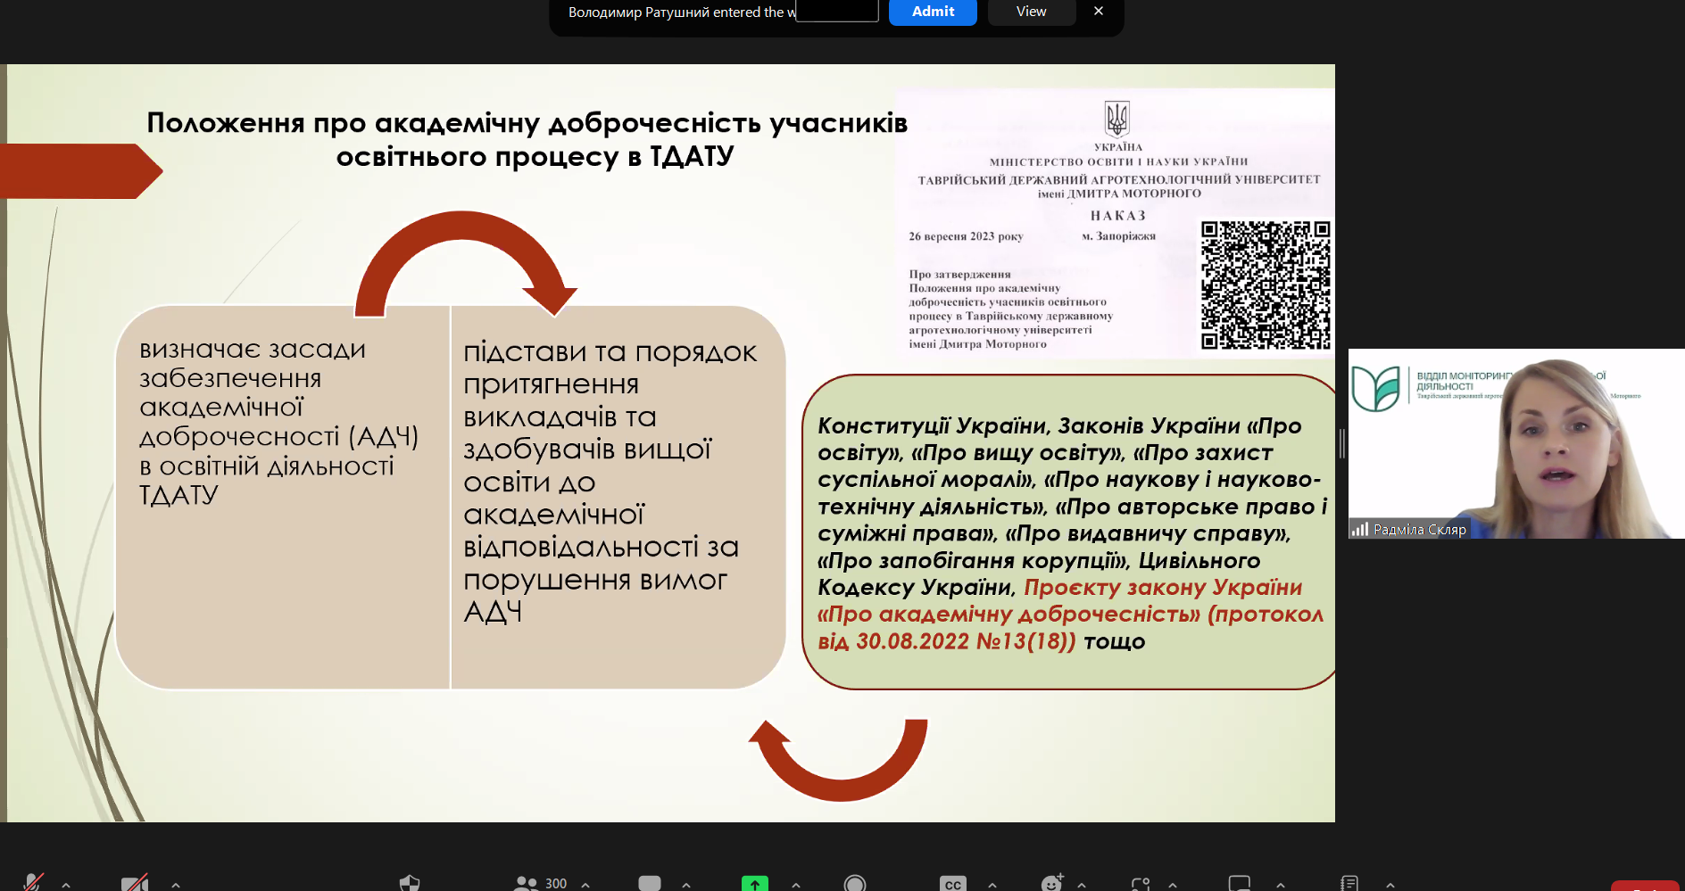Screen dimensions: 1685x891
Task: Open the Whiteboards icon
Action: [1240, 883]
